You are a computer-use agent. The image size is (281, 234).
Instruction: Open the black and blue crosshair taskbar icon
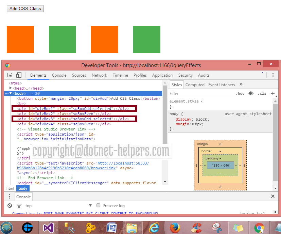coord(28,228)
